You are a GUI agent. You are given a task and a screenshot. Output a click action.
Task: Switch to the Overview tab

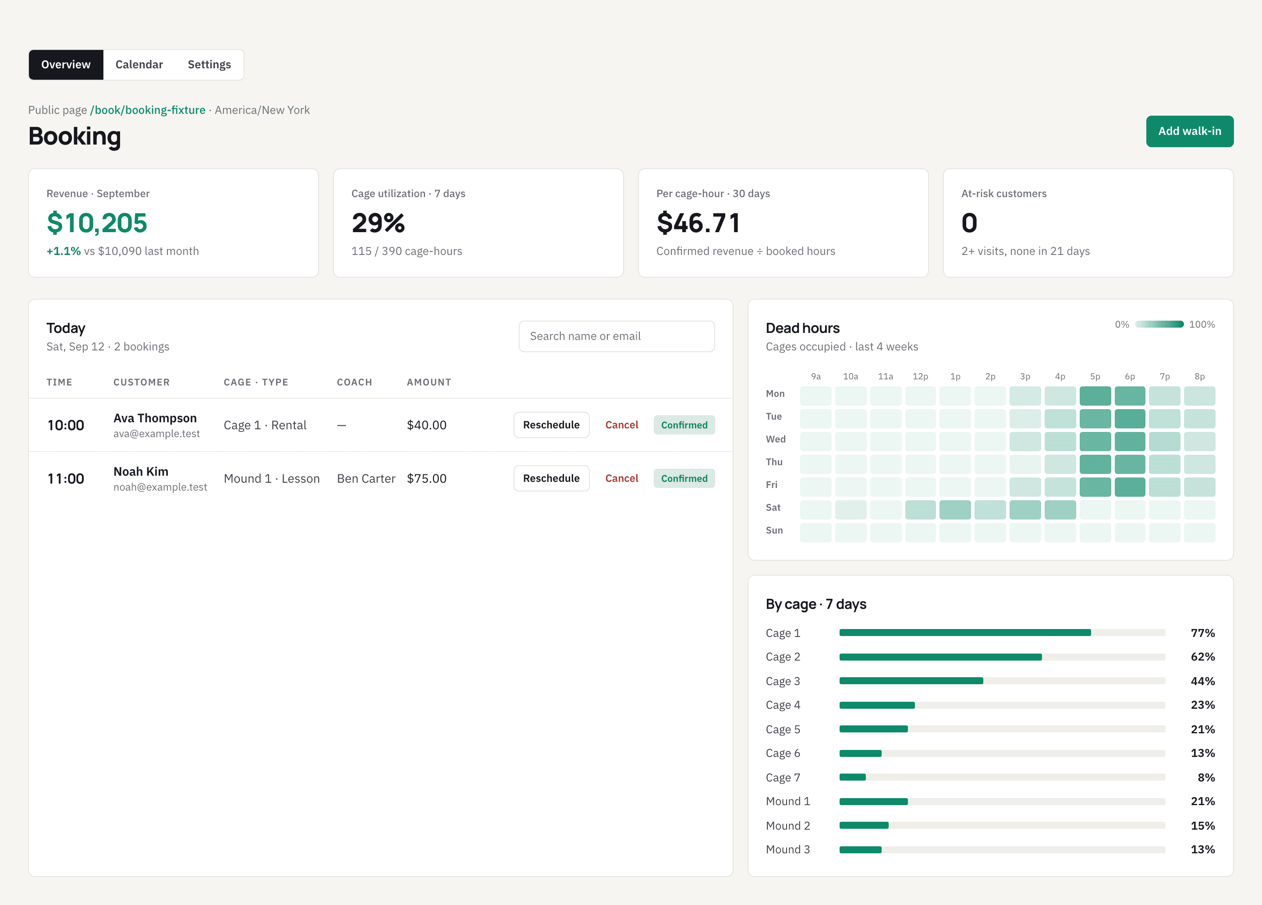click(66, 64)
